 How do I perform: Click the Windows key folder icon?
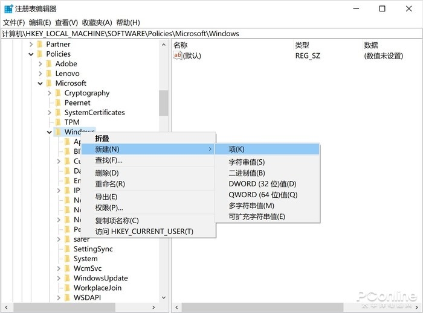58,132
